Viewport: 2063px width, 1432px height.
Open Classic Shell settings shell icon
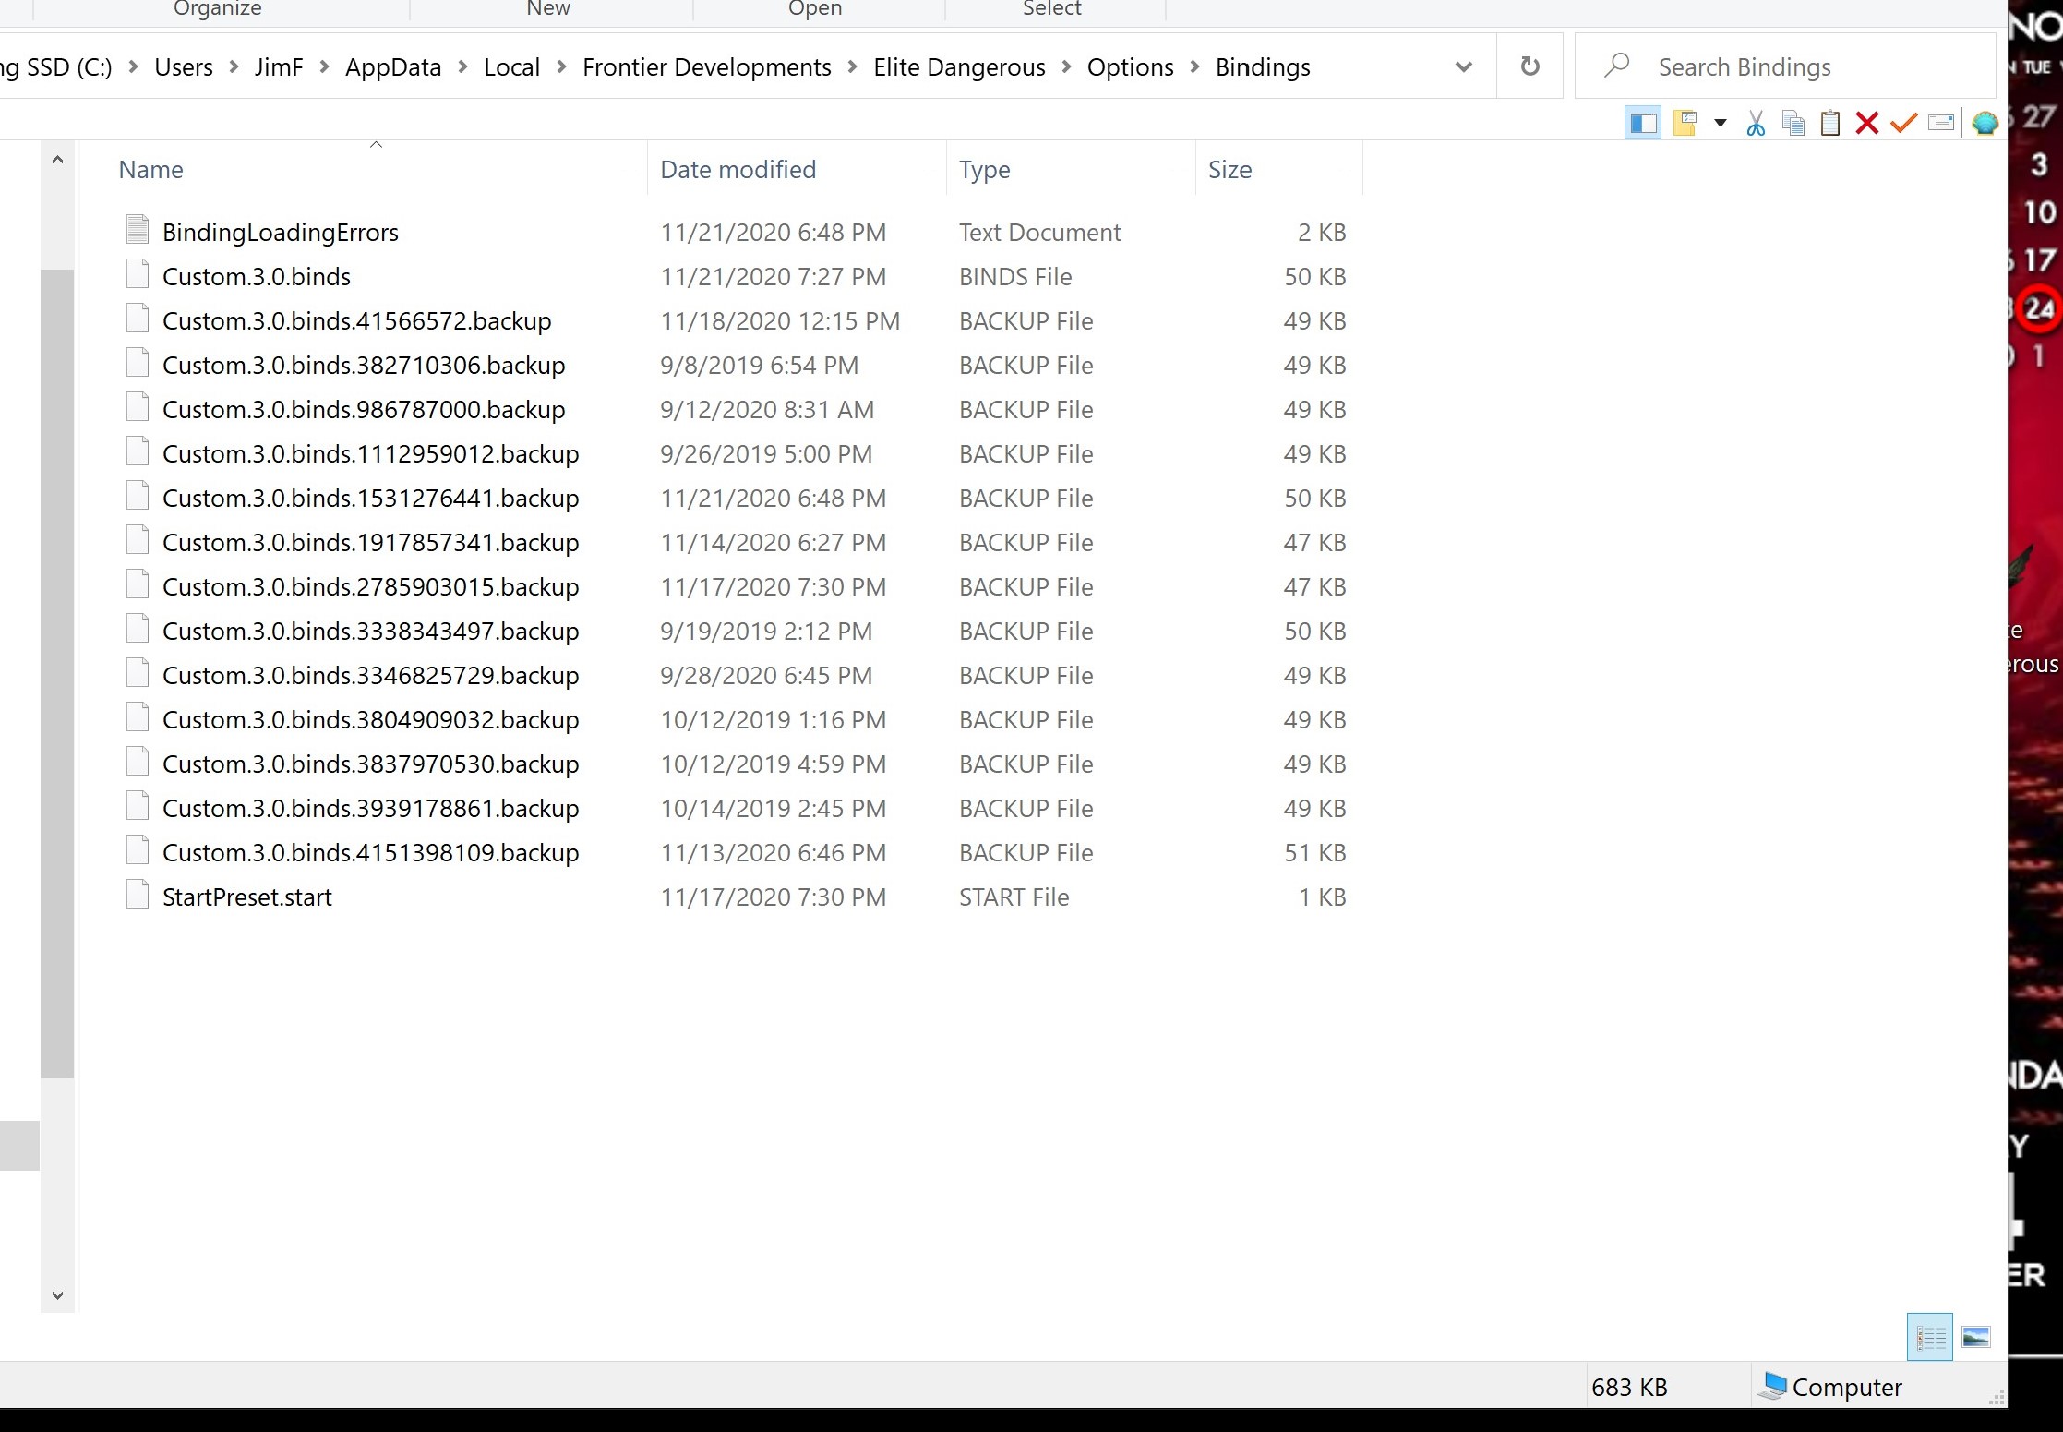point(1985,123)
